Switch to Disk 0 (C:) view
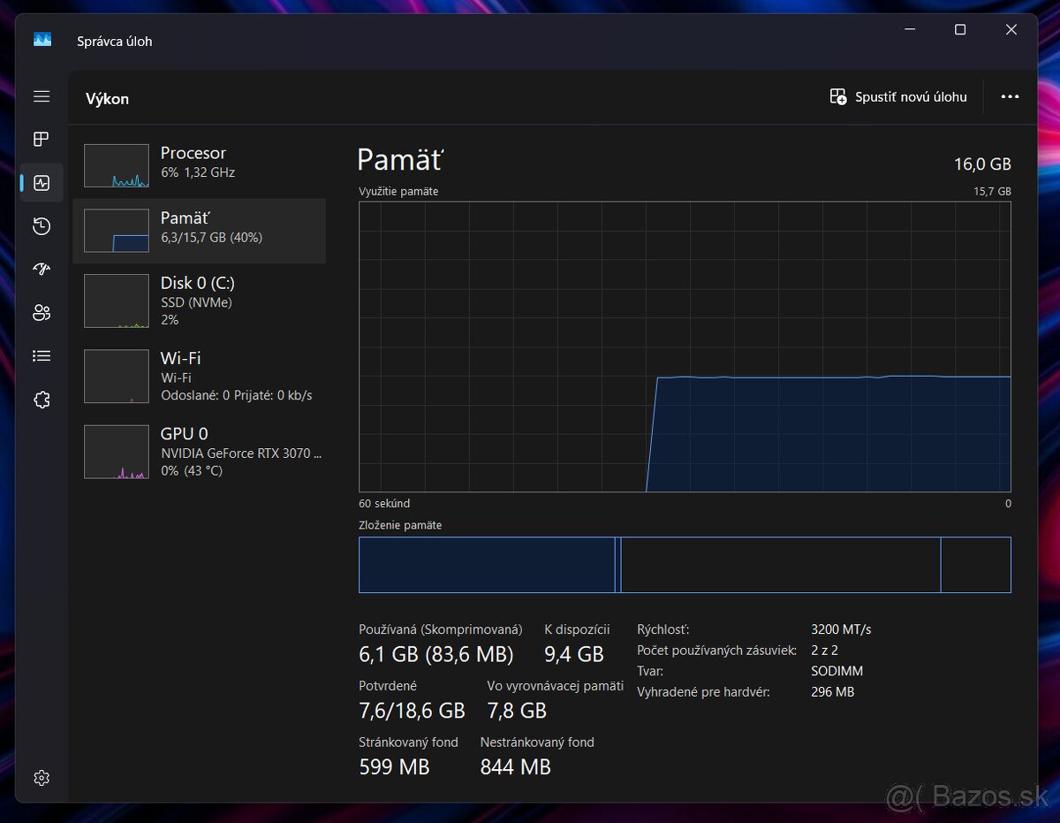 point(199,301)
